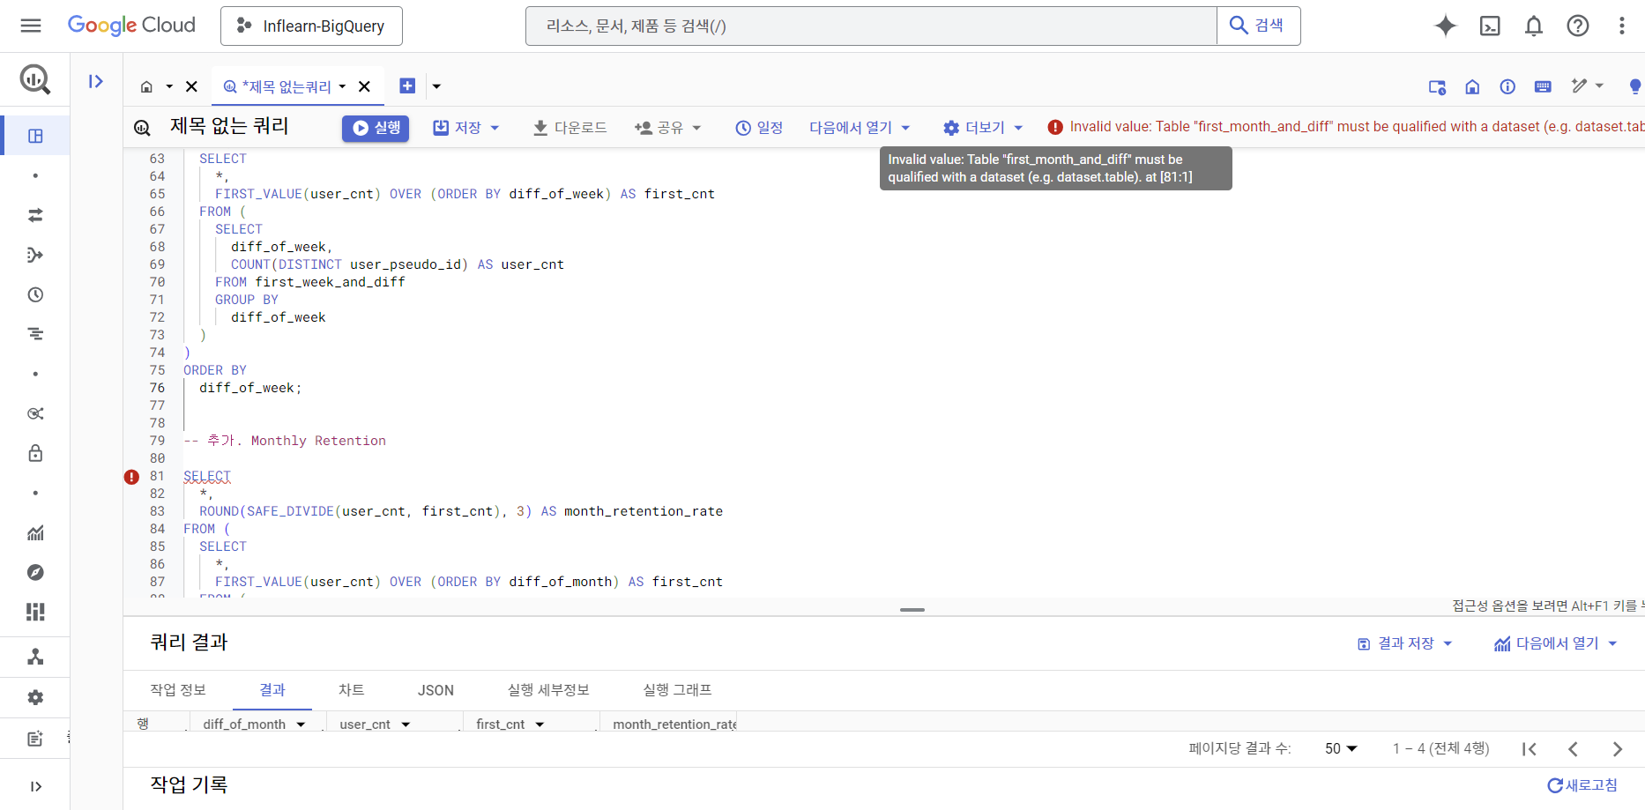1645x810 pixels.
Task: Open monitoring chart sidebar icon
Action: [x=35, y=532]
